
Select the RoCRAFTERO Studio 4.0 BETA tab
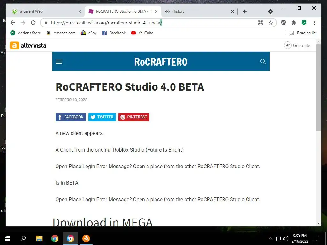[123, 11]
